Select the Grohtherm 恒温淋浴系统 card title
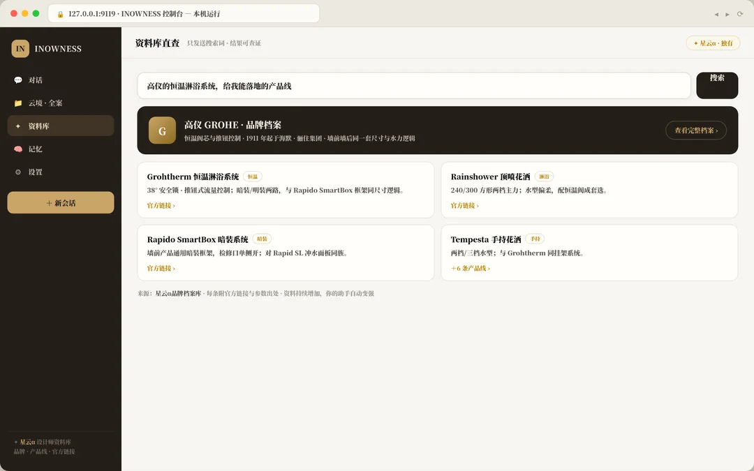The width and height of the screenshot is (754, 471). click(x=193, y=177)
